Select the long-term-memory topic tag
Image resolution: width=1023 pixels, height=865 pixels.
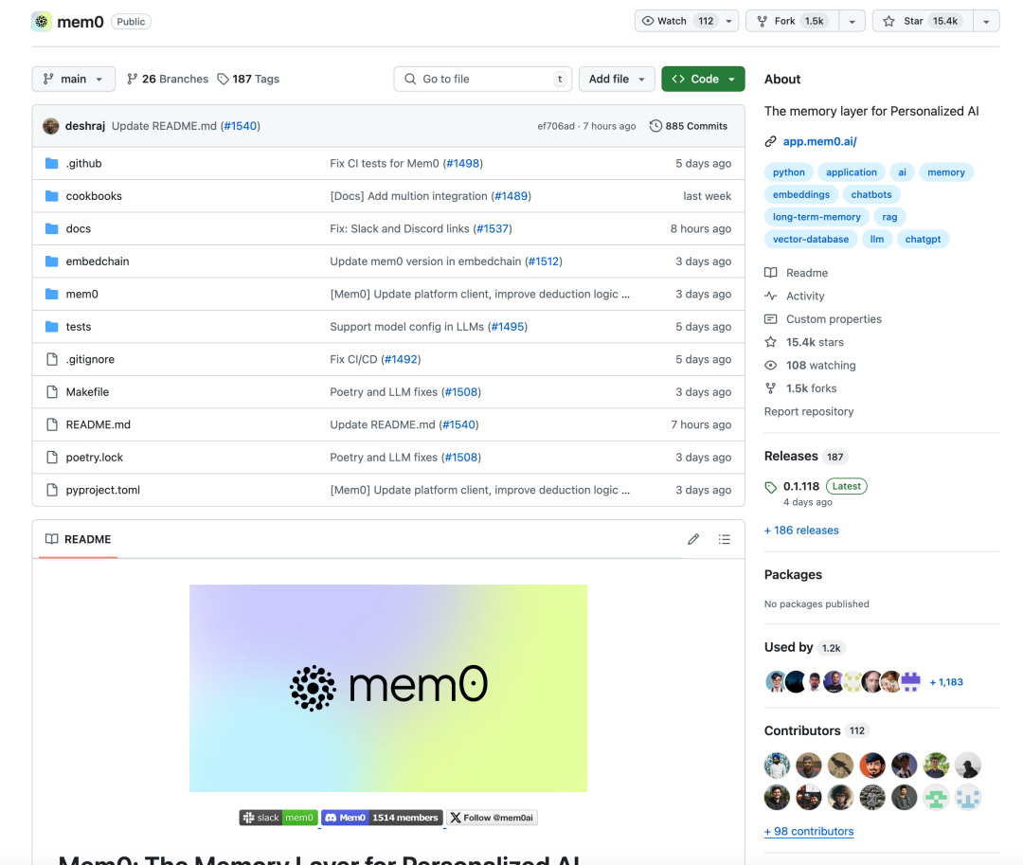[817, 217]
